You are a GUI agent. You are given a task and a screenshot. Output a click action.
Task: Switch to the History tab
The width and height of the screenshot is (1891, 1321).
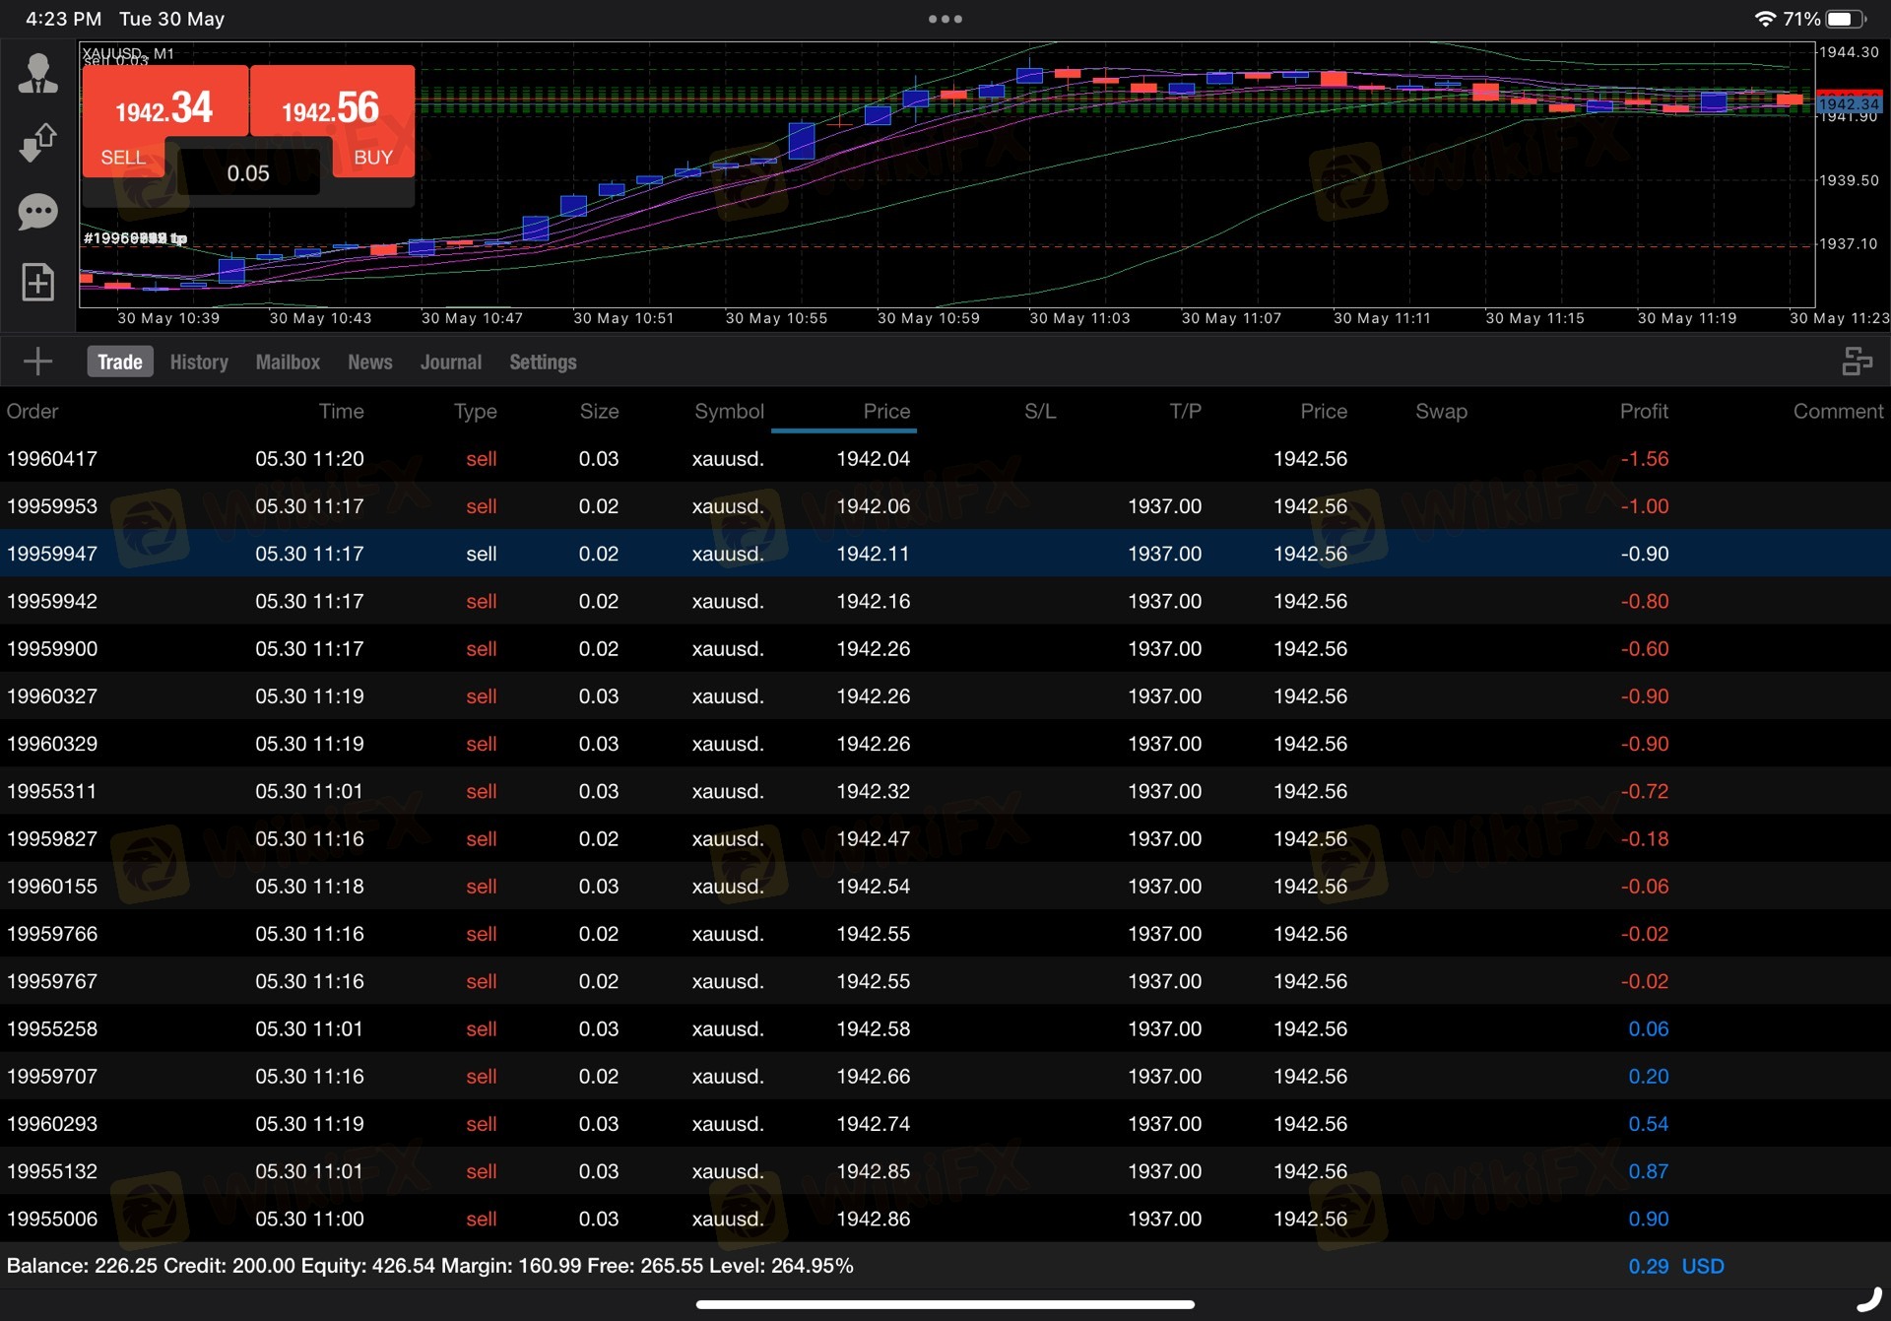(199, 362)
